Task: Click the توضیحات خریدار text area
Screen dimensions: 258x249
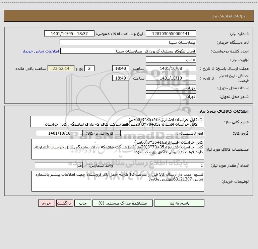Action: 118,181
